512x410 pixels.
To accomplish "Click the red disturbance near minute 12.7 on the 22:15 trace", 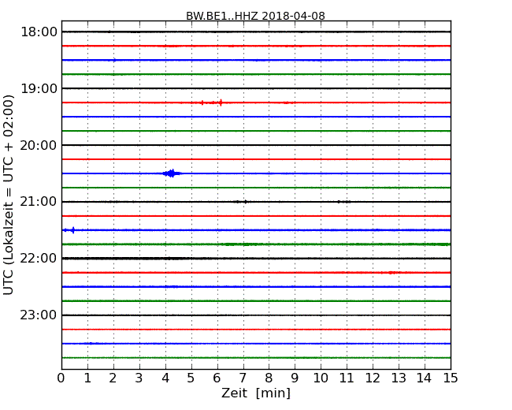I will (394, 273).
